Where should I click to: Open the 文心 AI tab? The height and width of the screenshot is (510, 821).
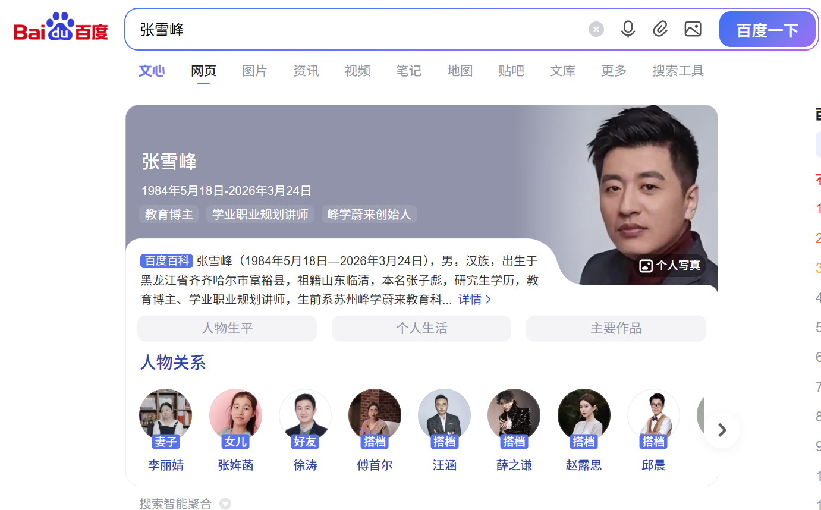pyautogui.click(x=152, y=71)
